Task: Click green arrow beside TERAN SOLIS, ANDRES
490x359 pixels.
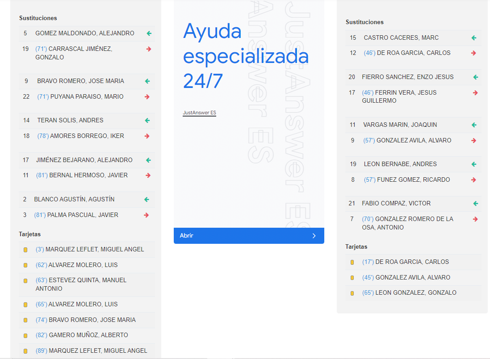Action: pyautogui.click(x=147, y=121)
